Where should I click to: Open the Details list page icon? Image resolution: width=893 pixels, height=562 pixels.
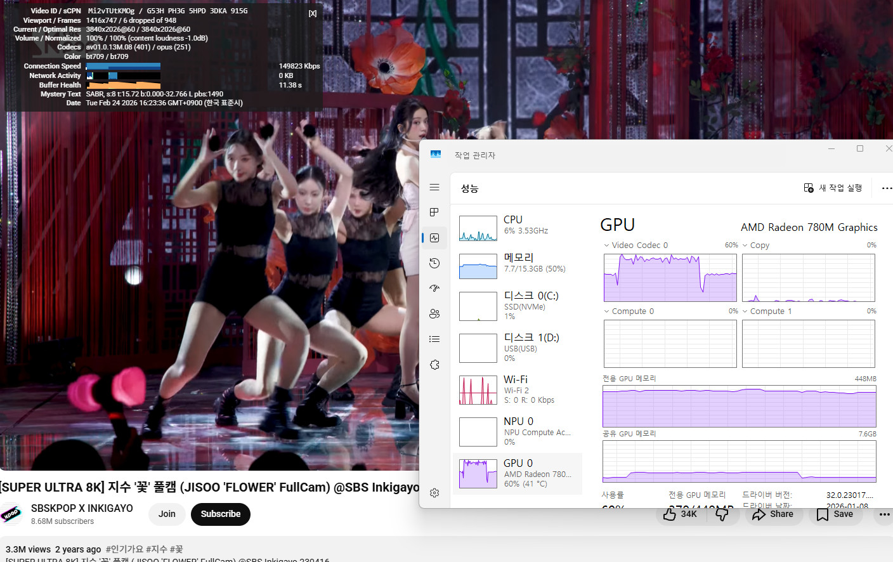(434, 339)
